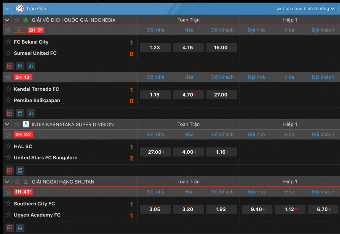Choose first-half draw odds 1.12 for Southern City
The height and width of the screenshot is (234, 340).
(x=290, y=209)
